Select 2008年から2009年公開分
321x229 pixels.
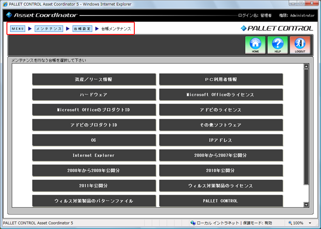(x=94, y=170)
